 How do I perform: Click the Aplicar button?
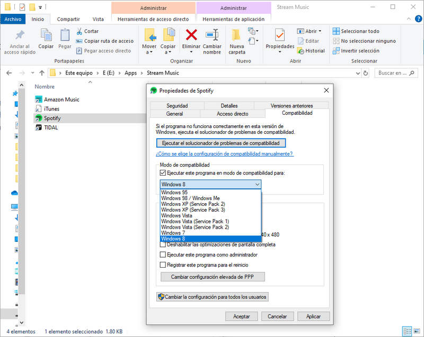pyautogui.click(x=313, y=316)
